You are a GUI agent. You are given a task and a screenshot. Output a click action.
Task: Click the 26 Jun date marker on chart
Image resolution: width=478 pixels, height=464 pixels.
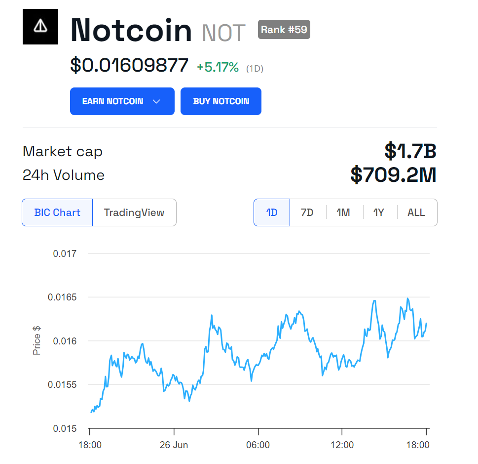pyautogui.click(x=174, y=445)
